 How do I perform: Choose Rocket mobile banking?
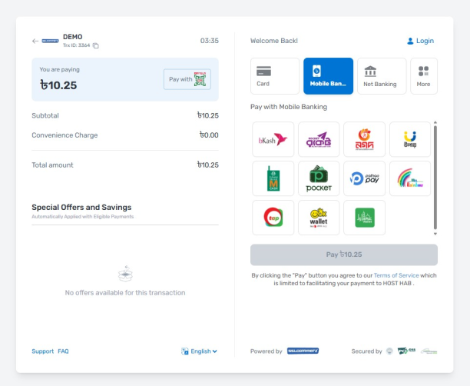point(319,139)
